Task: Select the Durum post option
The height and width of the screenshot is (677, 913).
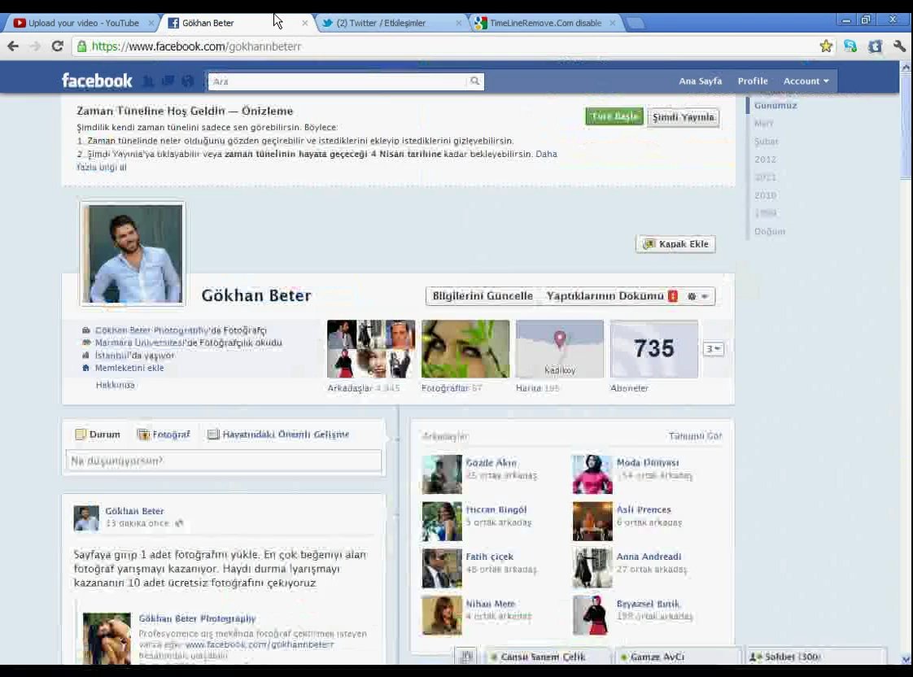Action: pos(98,435)
